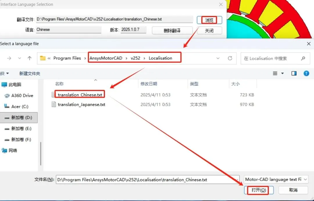Click the folder icon in address bar
The image size is (314, 201).
(x=43, y=58)
